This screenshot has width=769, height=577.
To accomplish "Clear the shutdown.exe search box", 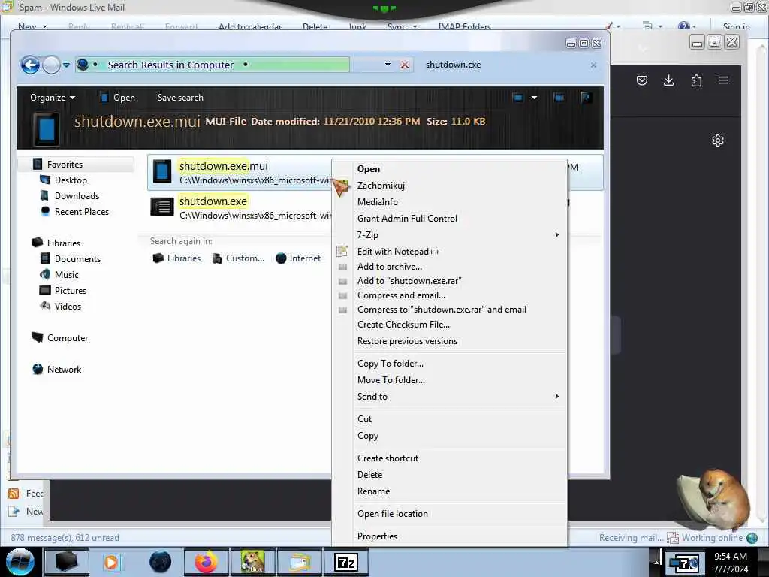I will coord(593,65).
